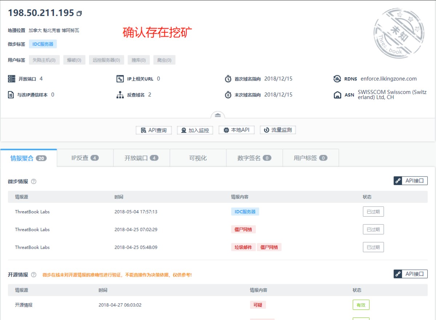Click the 198.50.211.195 IP title

coord(41,13)
